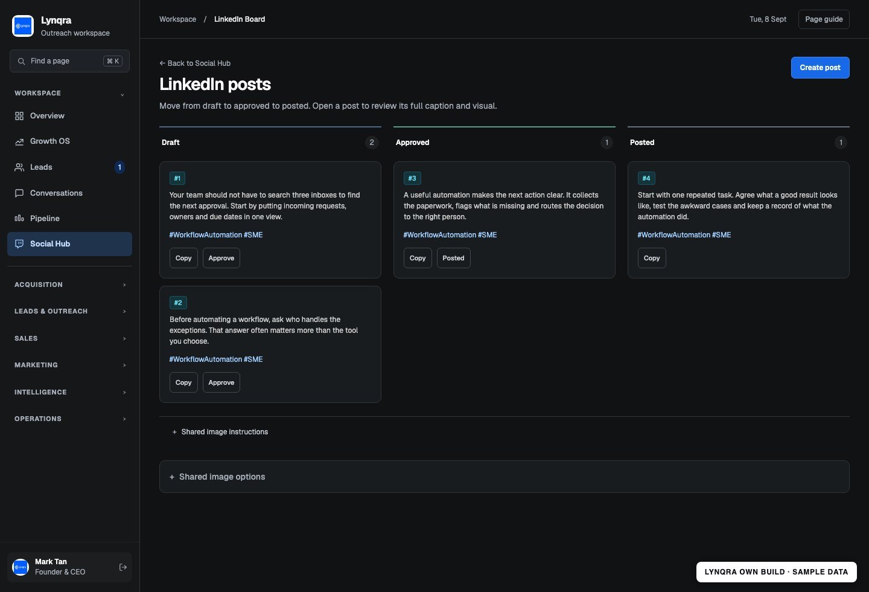Viewport: 869px width, 592px height.
Task: Click the Growth OS chart icon
Action: 19,141
